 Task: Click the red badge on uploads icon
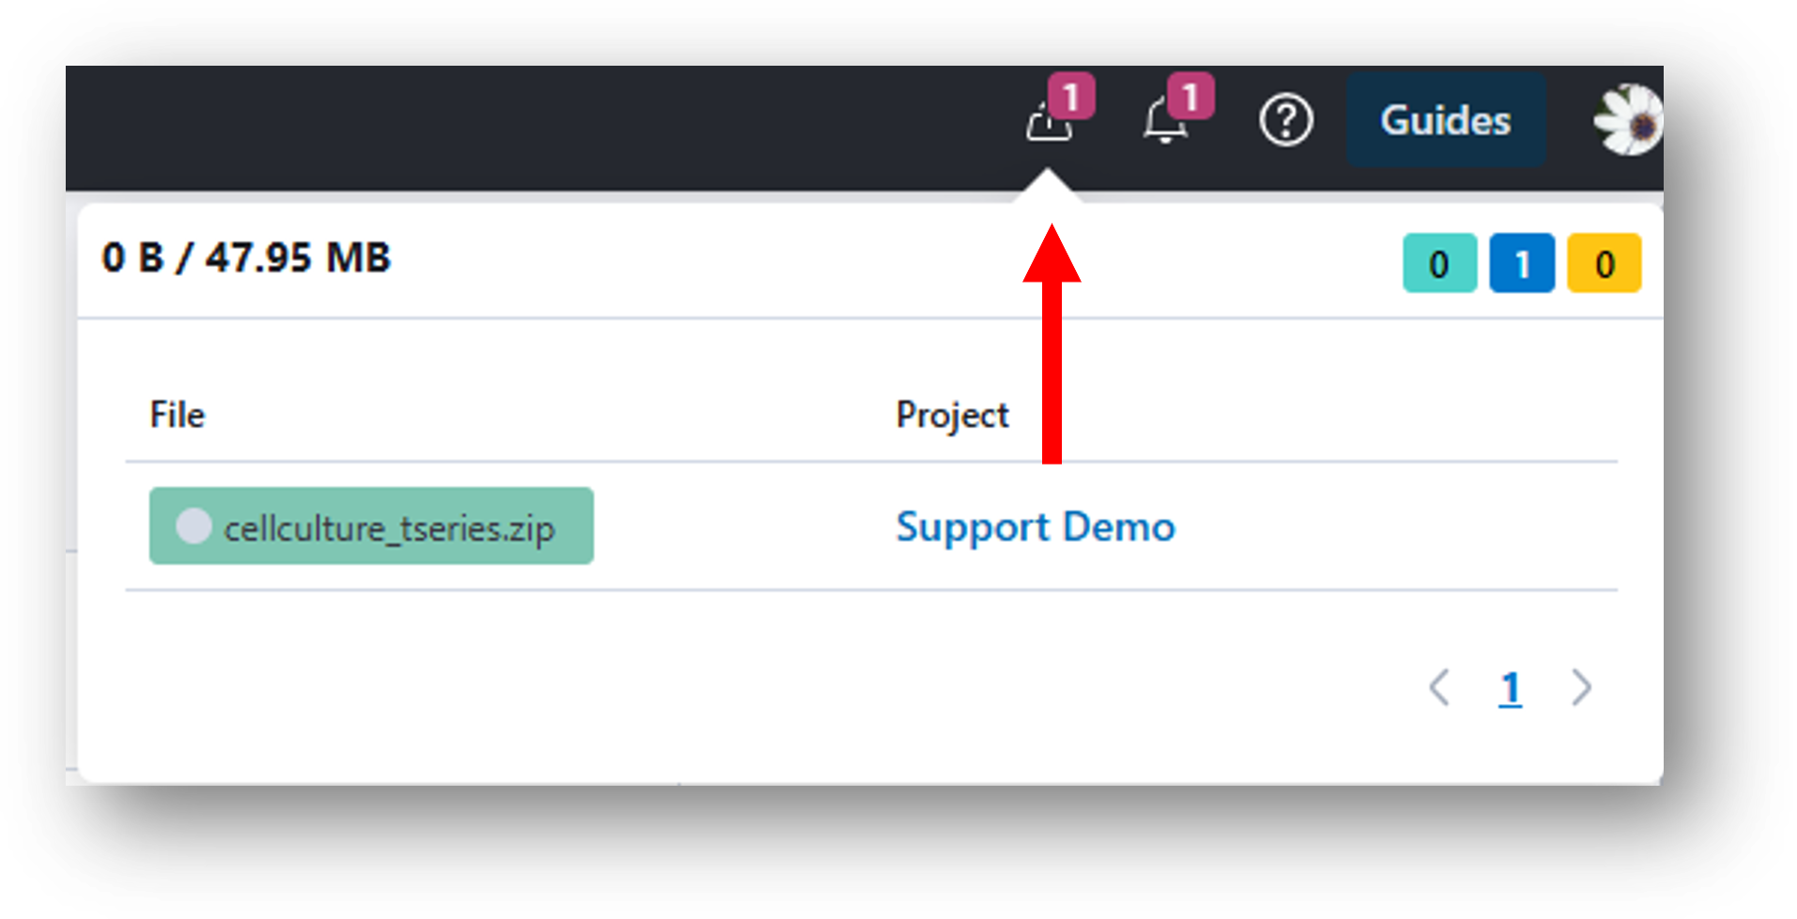(1071, 96)
